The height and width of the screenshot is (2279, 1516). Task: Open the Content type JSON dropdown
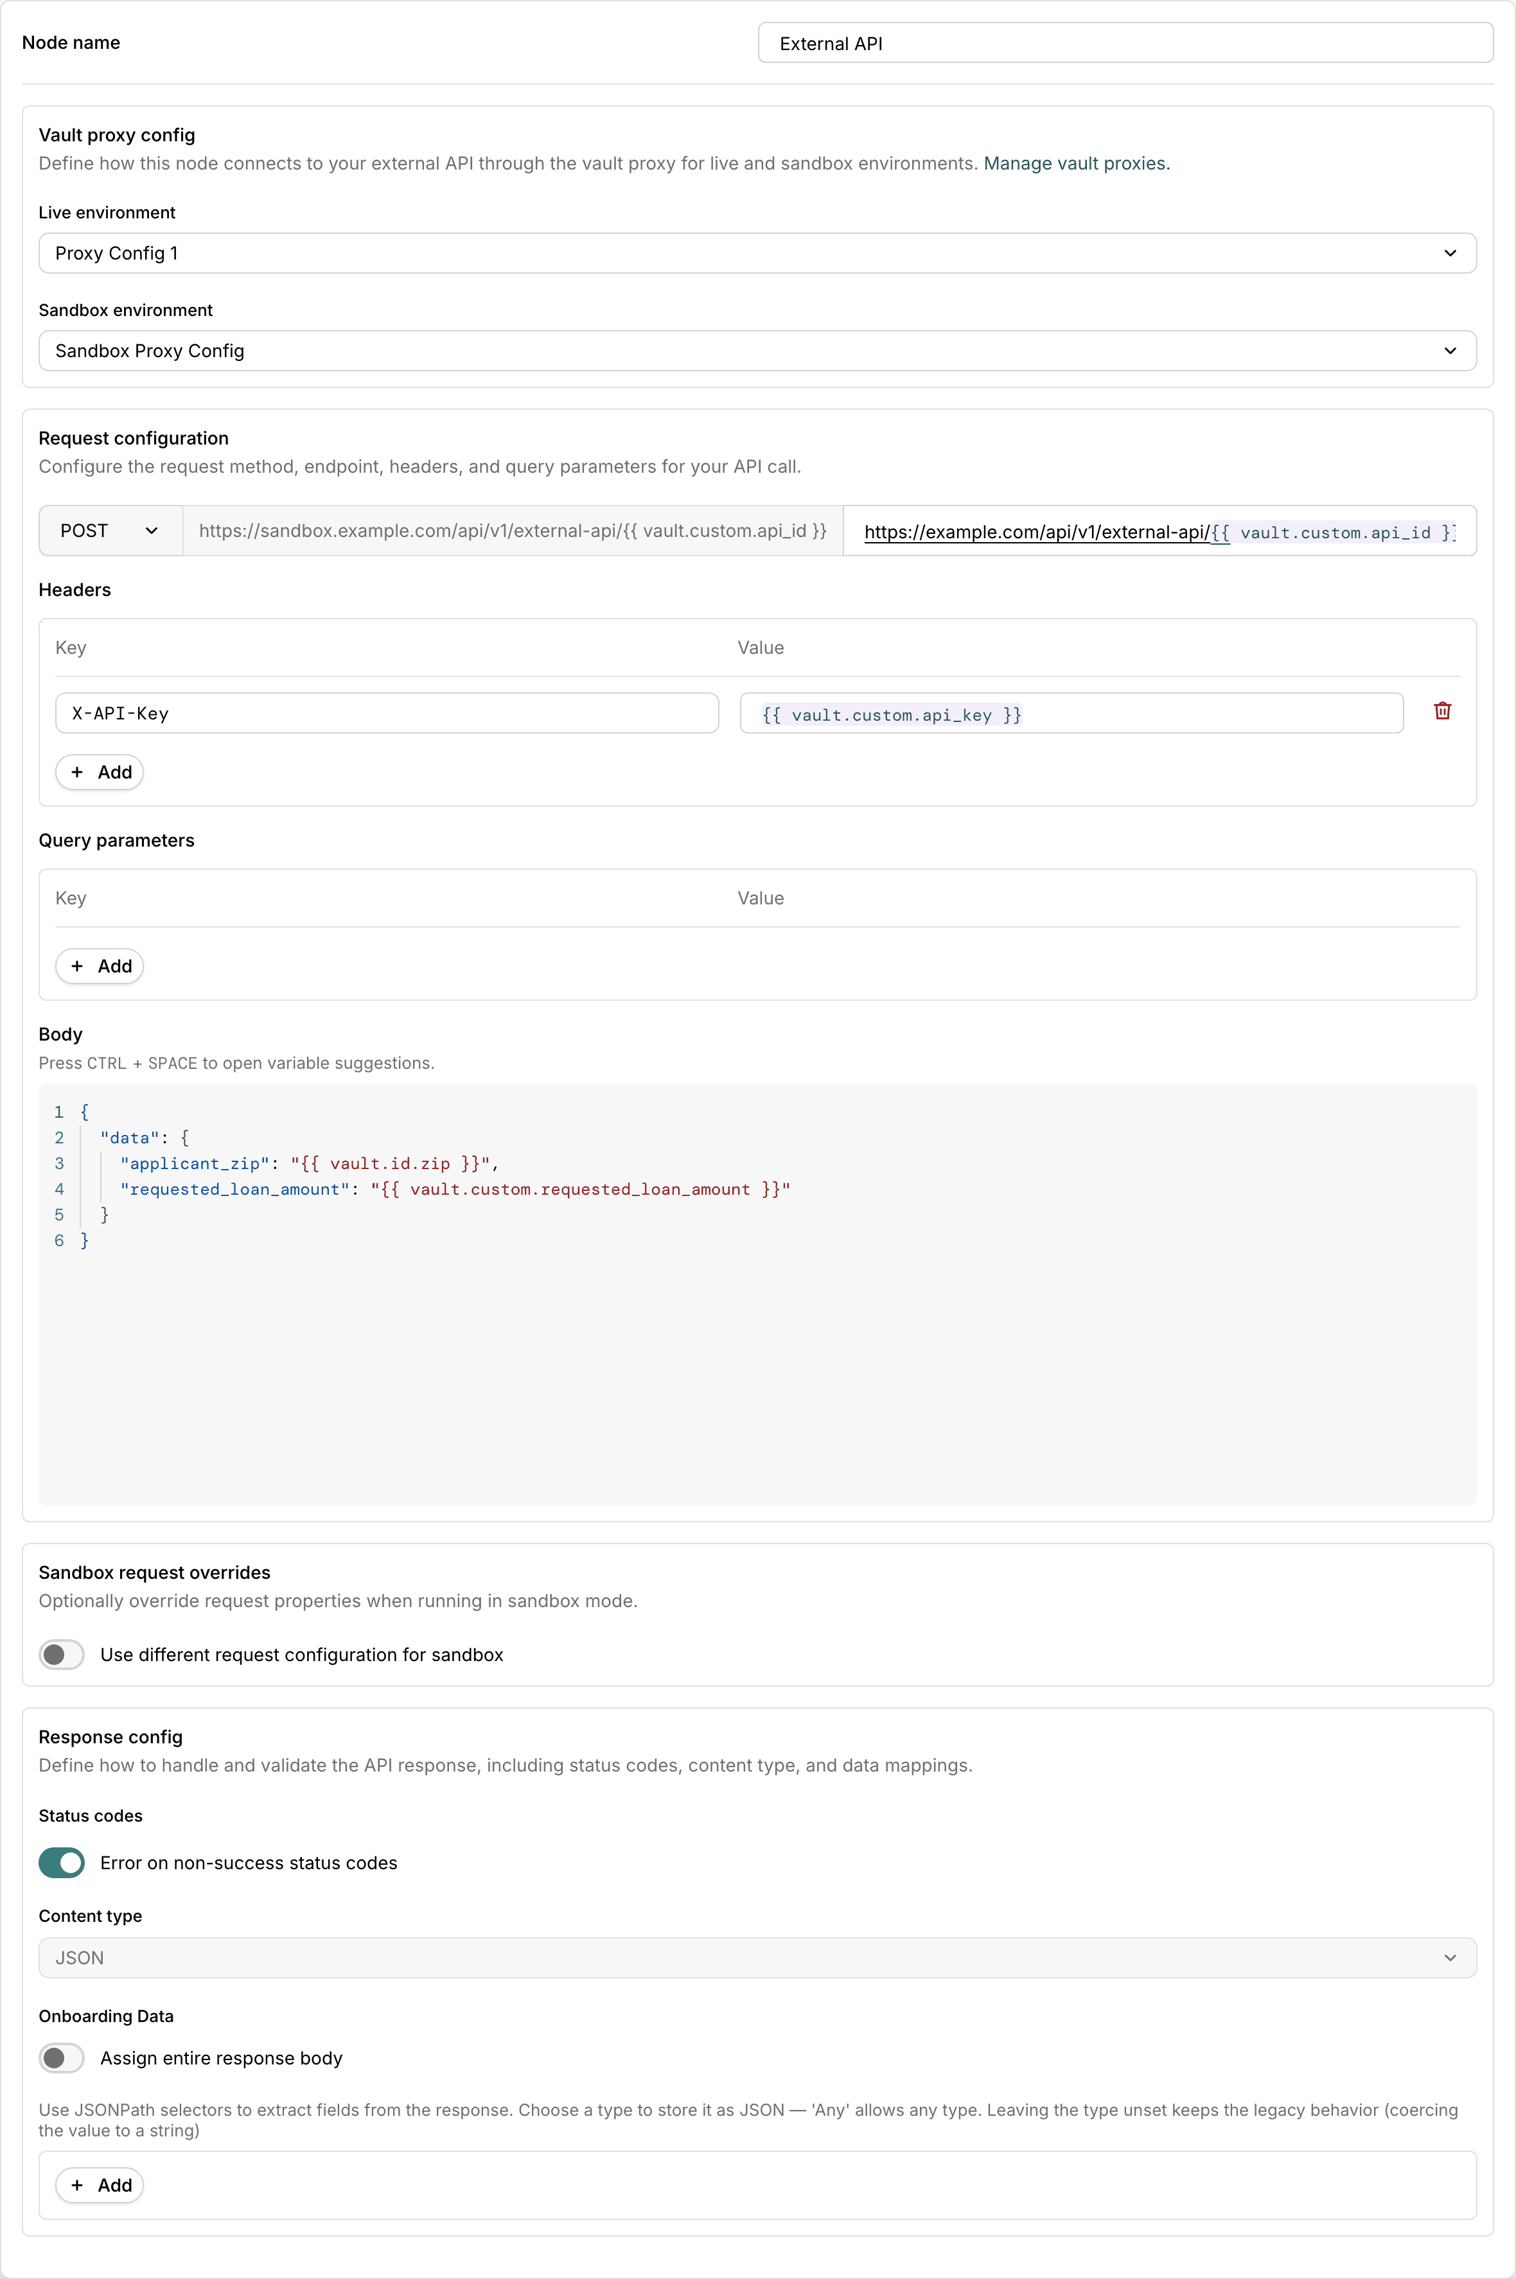pyautogui.click(x=757, y=1957)
